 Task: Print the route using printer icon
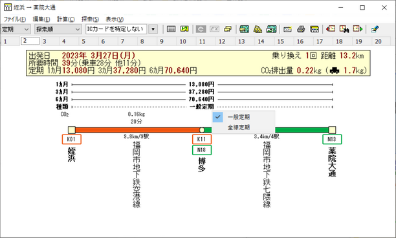301,29
